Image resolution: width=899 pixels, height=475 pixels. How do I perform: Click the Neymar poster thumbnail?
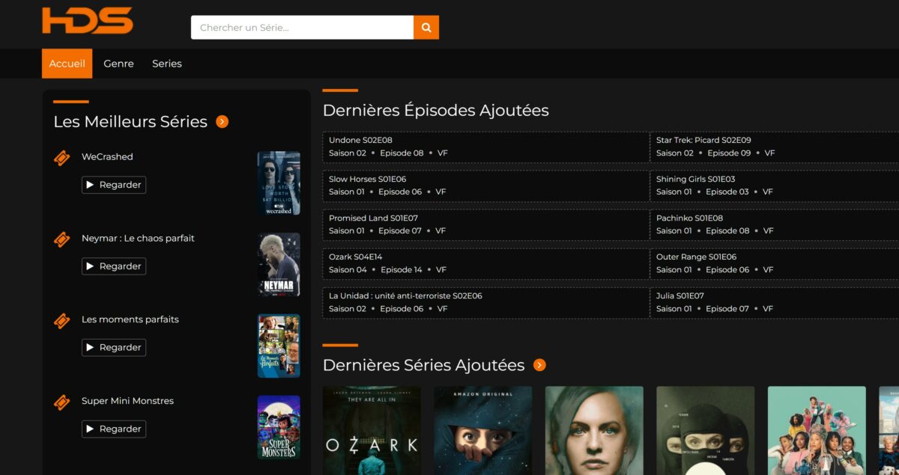(x=279, y=265)
